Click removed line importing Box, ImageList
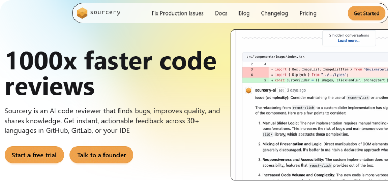This screenshot has height=194, width=388. tap(315, 69)
